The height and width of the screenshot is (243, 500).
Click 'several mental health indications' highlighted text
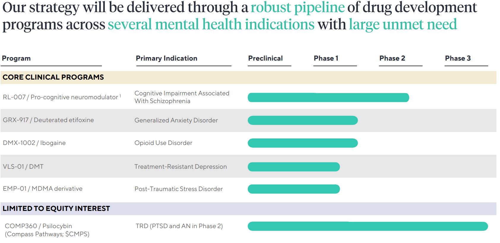(x=211, y=24)
